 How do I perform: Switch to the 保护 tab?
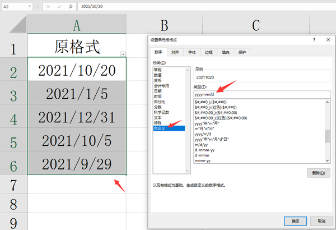tap(242, 52)
